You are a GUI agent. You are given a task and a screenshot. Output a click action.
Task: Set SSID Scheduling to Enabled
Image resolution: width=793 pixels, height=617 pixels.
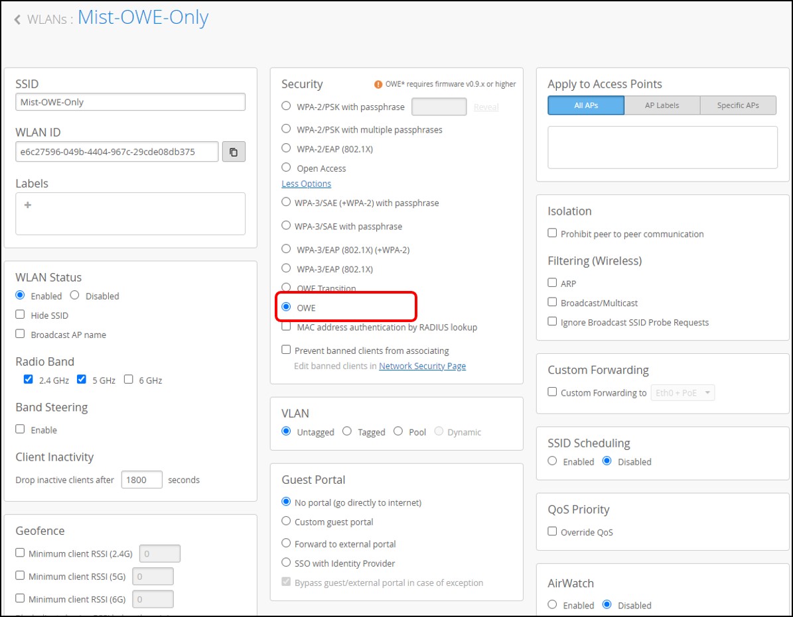552,461
